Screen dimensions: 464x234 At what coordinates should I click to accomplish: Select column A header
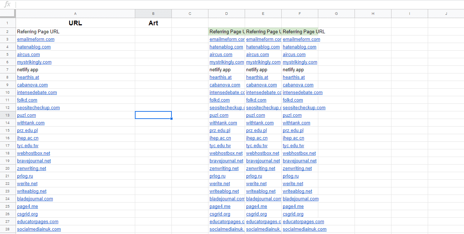[75, 13]
